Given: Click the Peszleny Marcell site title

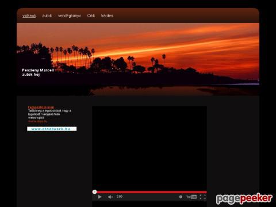Looking at the screenshot, I should [38, 70].
